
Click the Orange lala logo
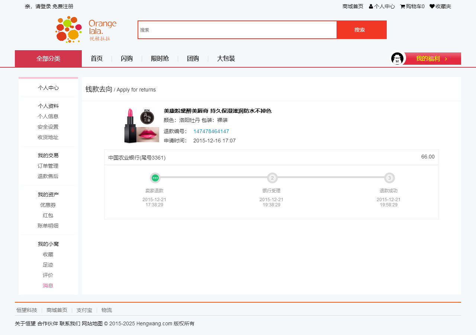[86, 29]
